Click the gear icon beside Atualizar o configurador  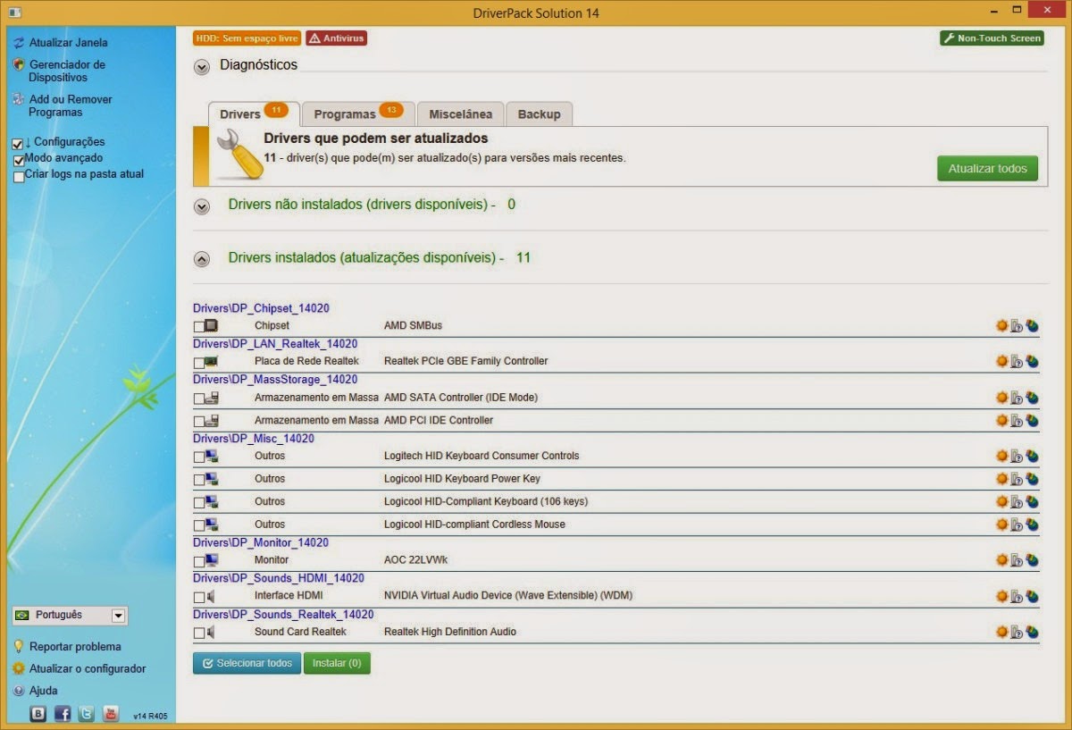pyautogui.click(x=18, y=668)
